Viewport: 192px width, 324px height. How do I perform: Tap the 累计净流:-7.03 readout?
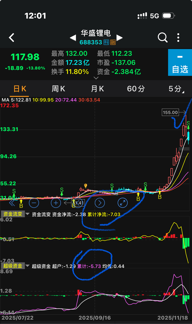pos(104,214)
